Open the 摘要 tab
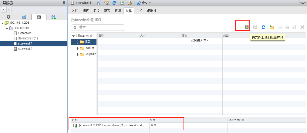The height and width of the screenshot is (133, 307). [86, 11]
